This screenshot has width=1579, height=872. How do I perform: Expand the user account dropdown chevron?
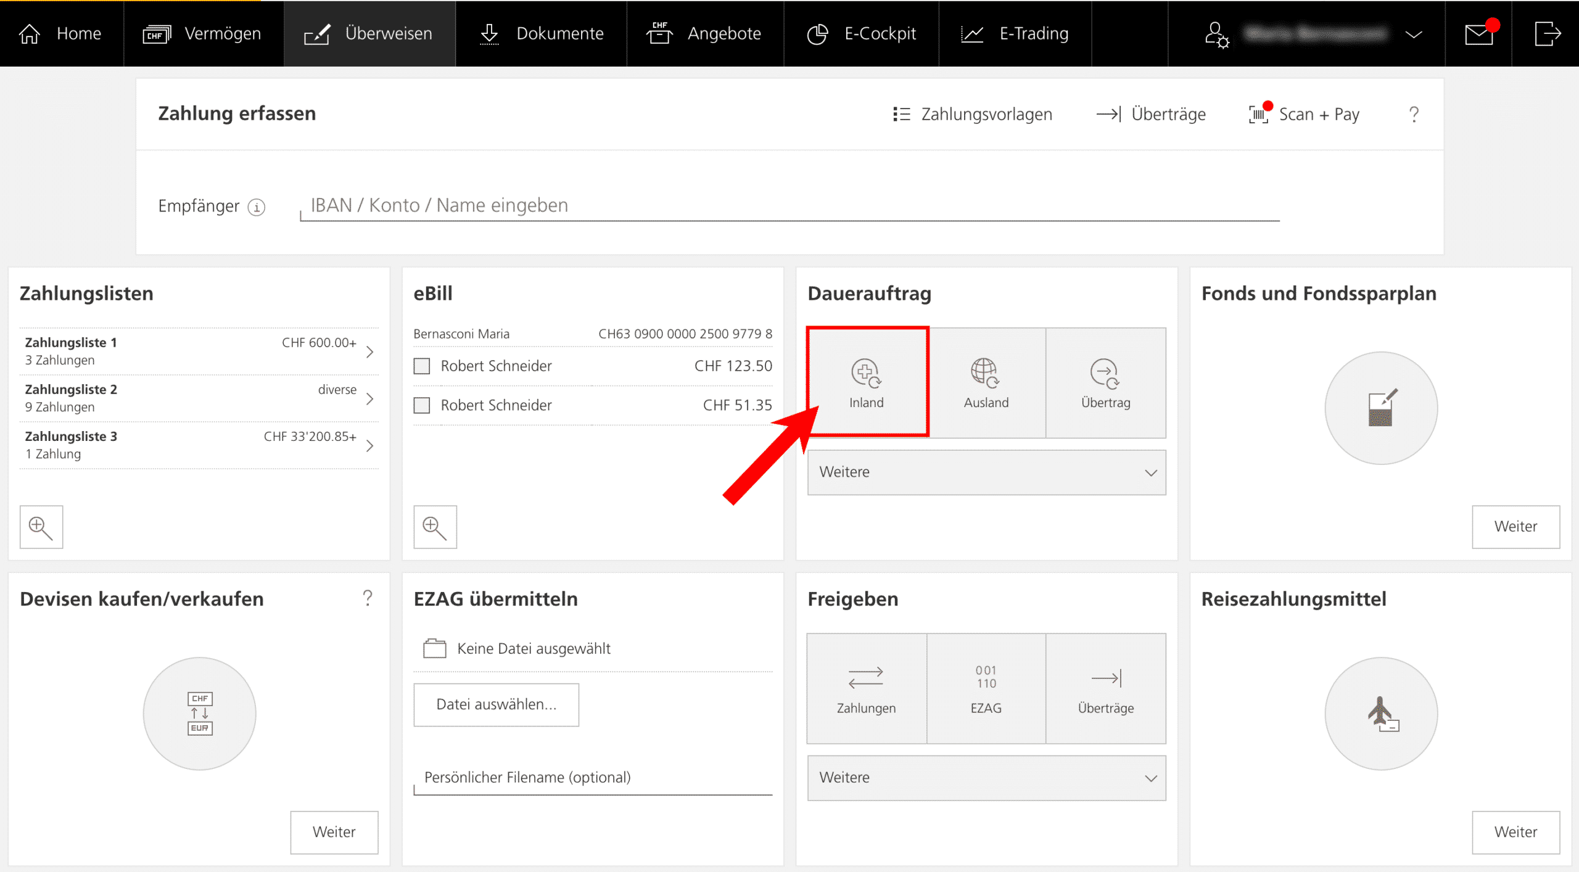tap(1414, 34)
